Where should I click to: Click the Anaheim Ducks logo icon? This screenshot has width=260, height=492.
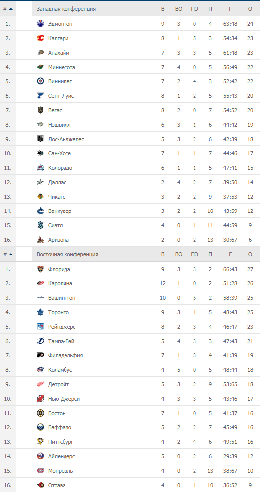coord(41,53)
